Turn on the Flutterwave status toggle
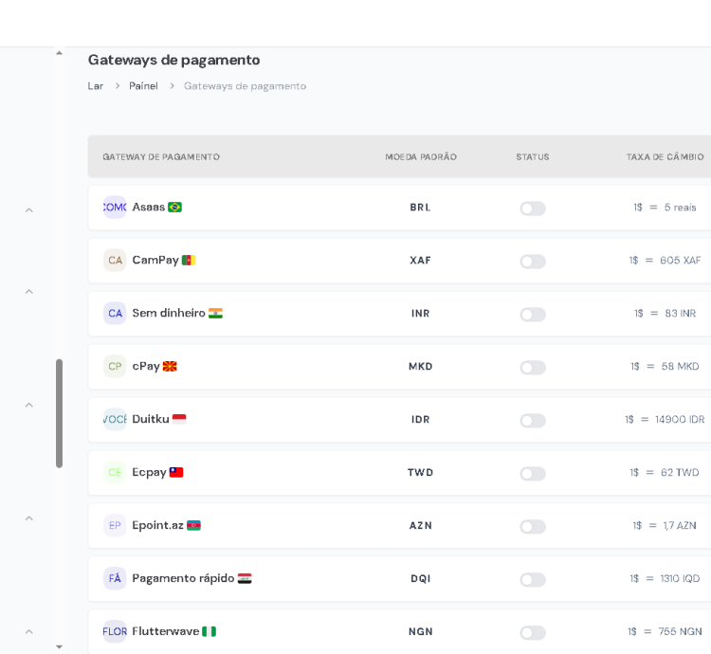 tap(533, 633)
